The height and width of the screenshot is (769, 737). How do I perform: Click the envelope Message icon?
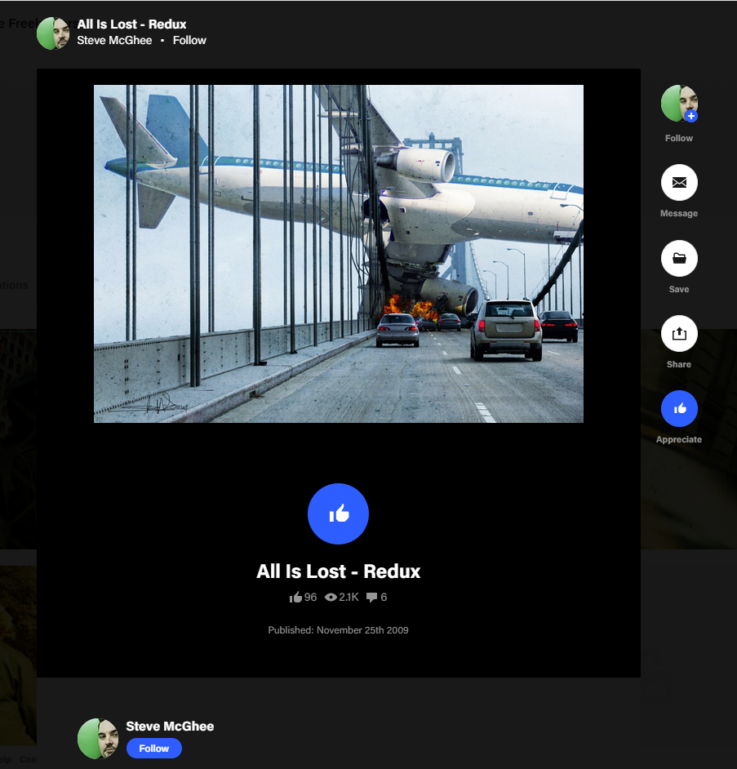(679, 183)
